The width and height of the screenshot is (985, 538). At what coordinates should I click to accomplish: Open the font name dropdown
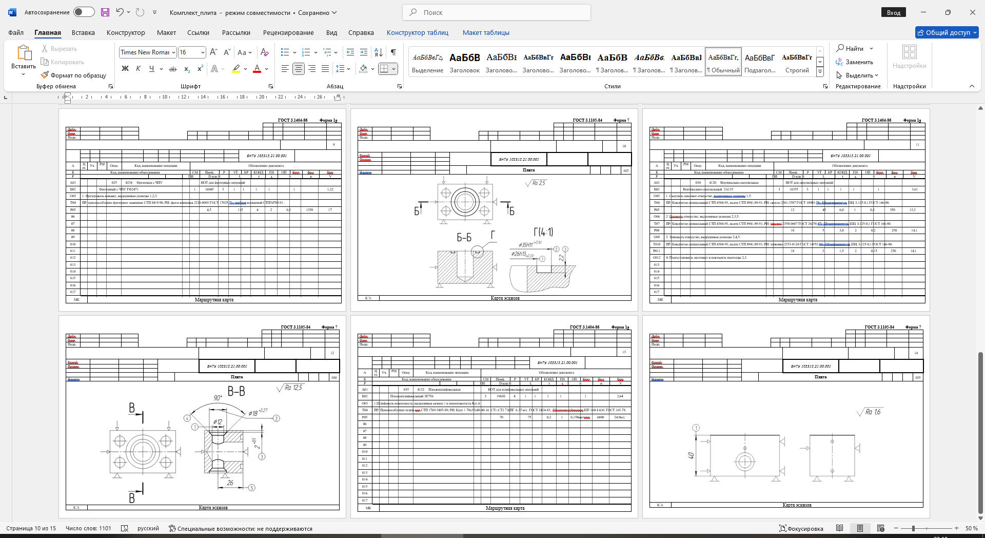click(174, 52)
